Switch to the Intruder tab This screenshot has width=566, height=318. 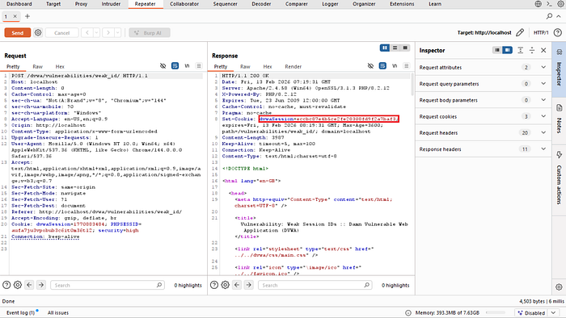pos(111,4)
